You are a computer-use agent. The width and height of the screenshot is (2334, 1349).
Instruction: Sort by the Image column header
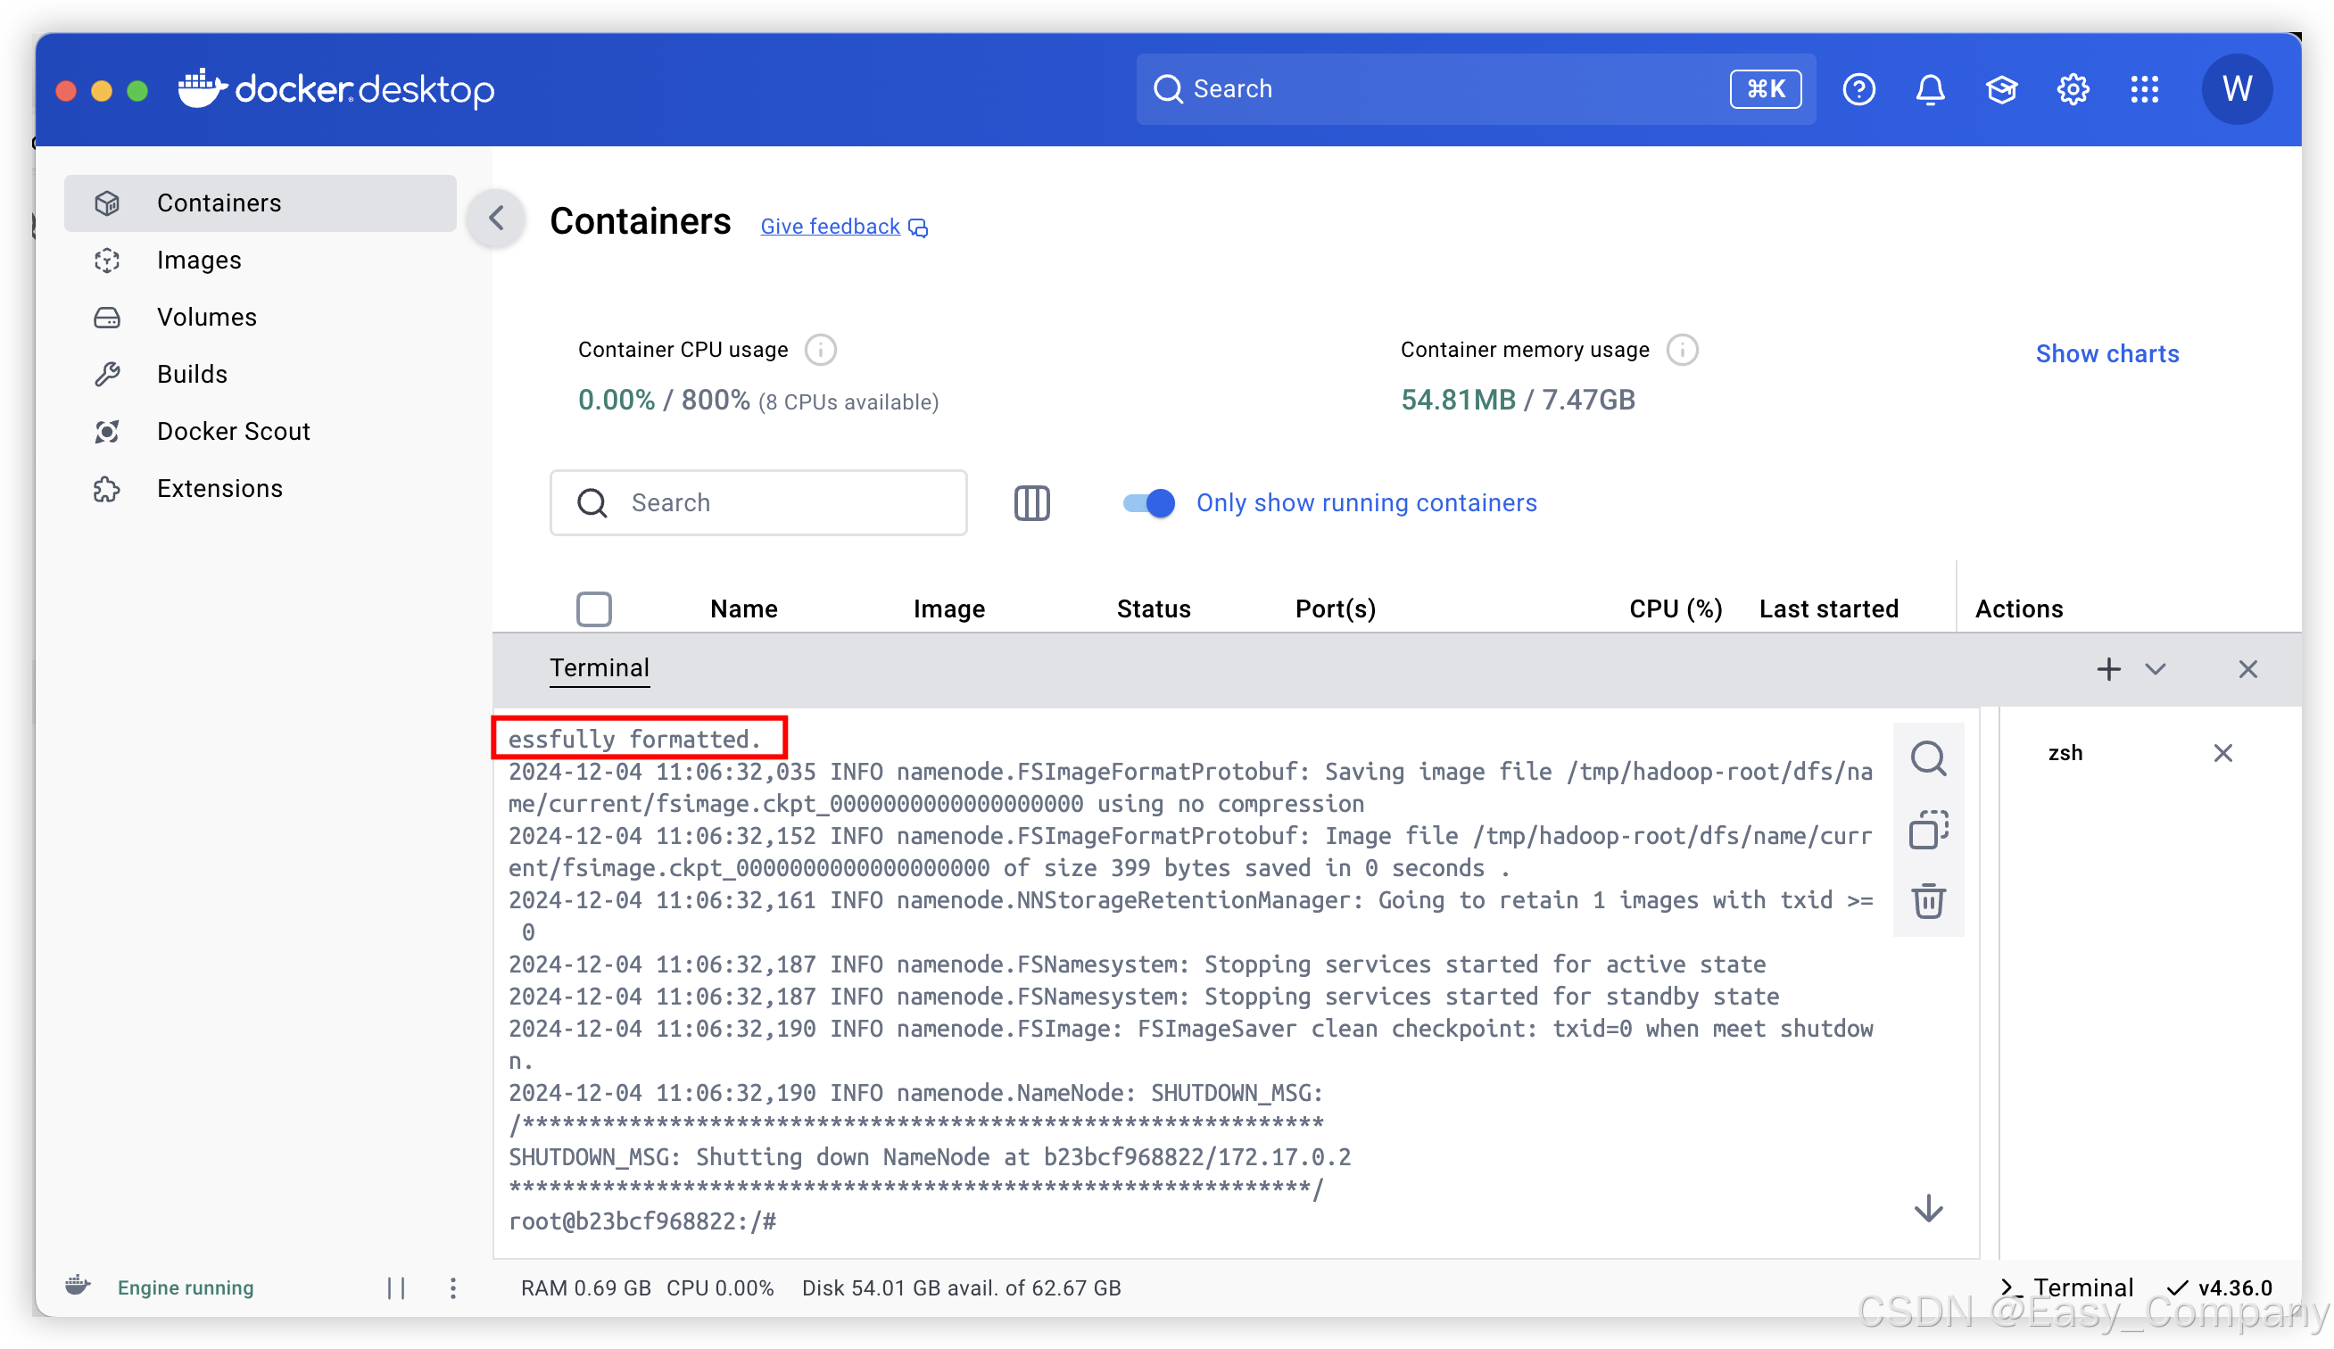[x=948, y=608]
